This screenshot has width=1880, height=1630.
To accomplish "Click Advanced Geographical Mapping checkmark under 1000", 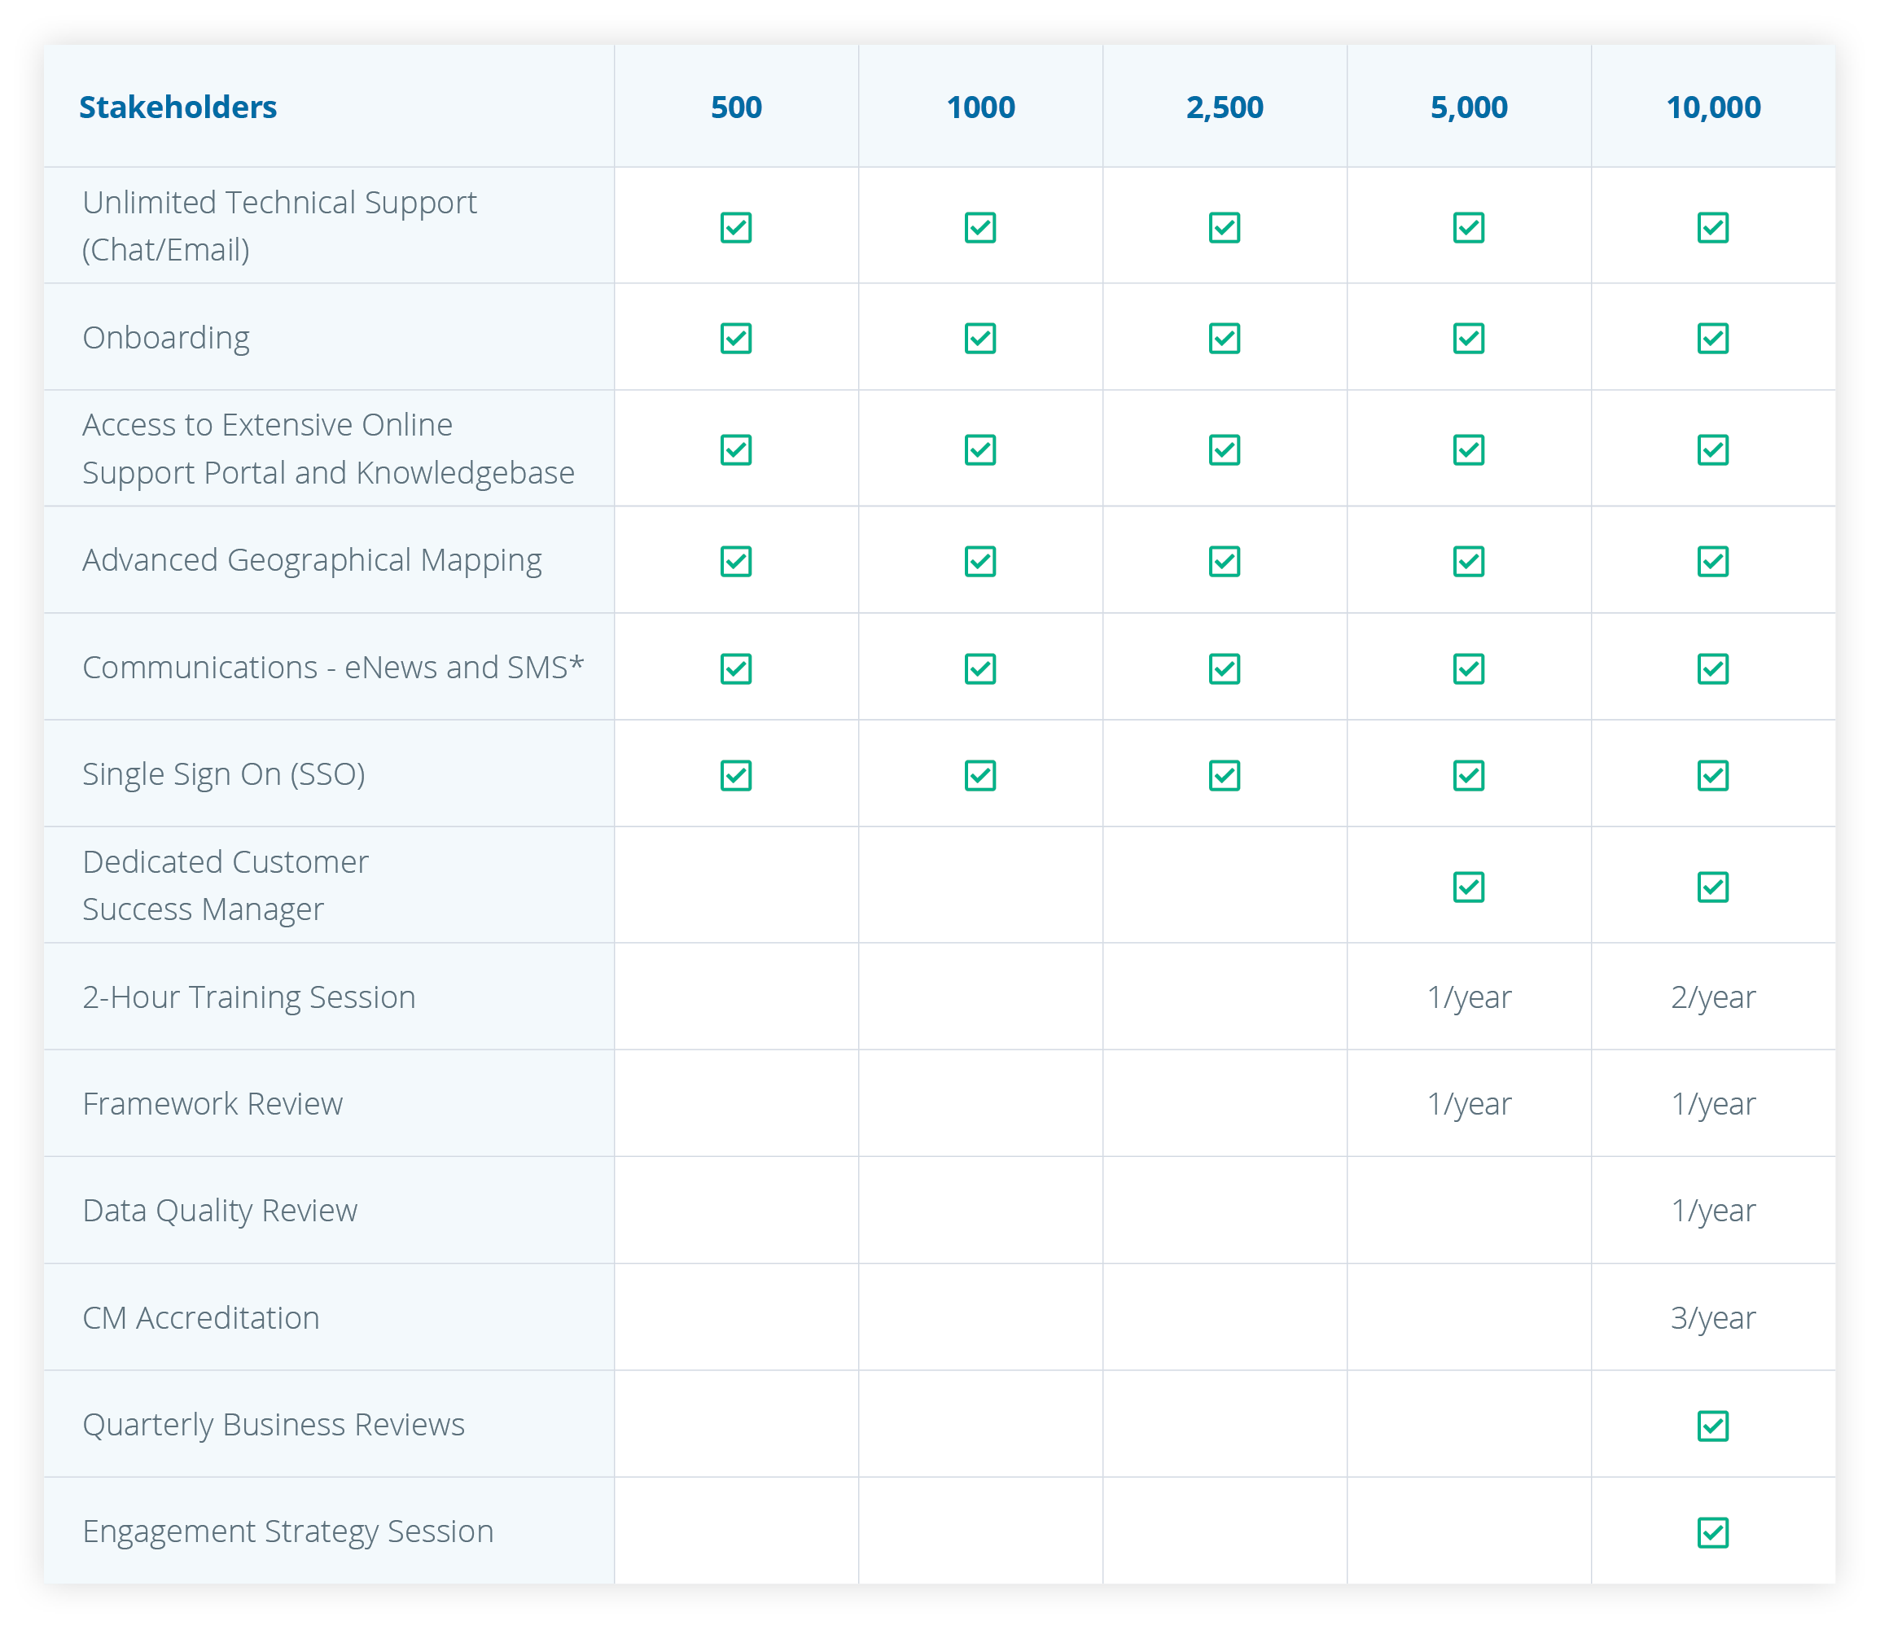I will (979, 561).
